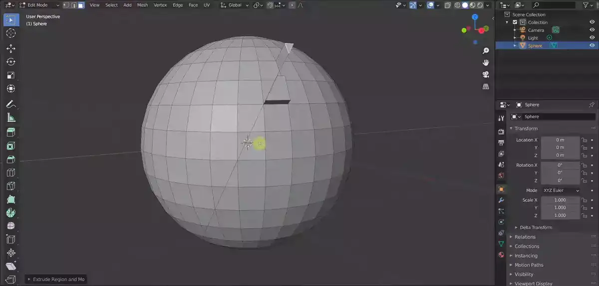599x286 pixels.
Task: Select the Transform tool
Action: click(10, 89)
